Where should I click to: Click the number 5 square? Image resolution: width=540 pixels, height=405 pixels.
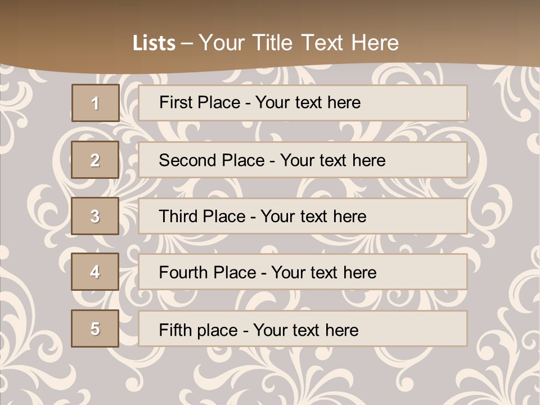95,328
